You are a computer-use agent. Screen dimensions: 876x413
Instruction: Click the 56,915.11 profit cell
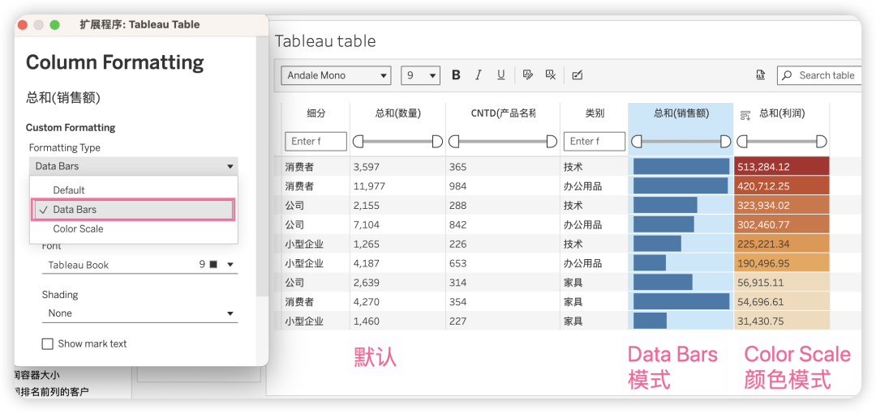click(x=782, y=283)
